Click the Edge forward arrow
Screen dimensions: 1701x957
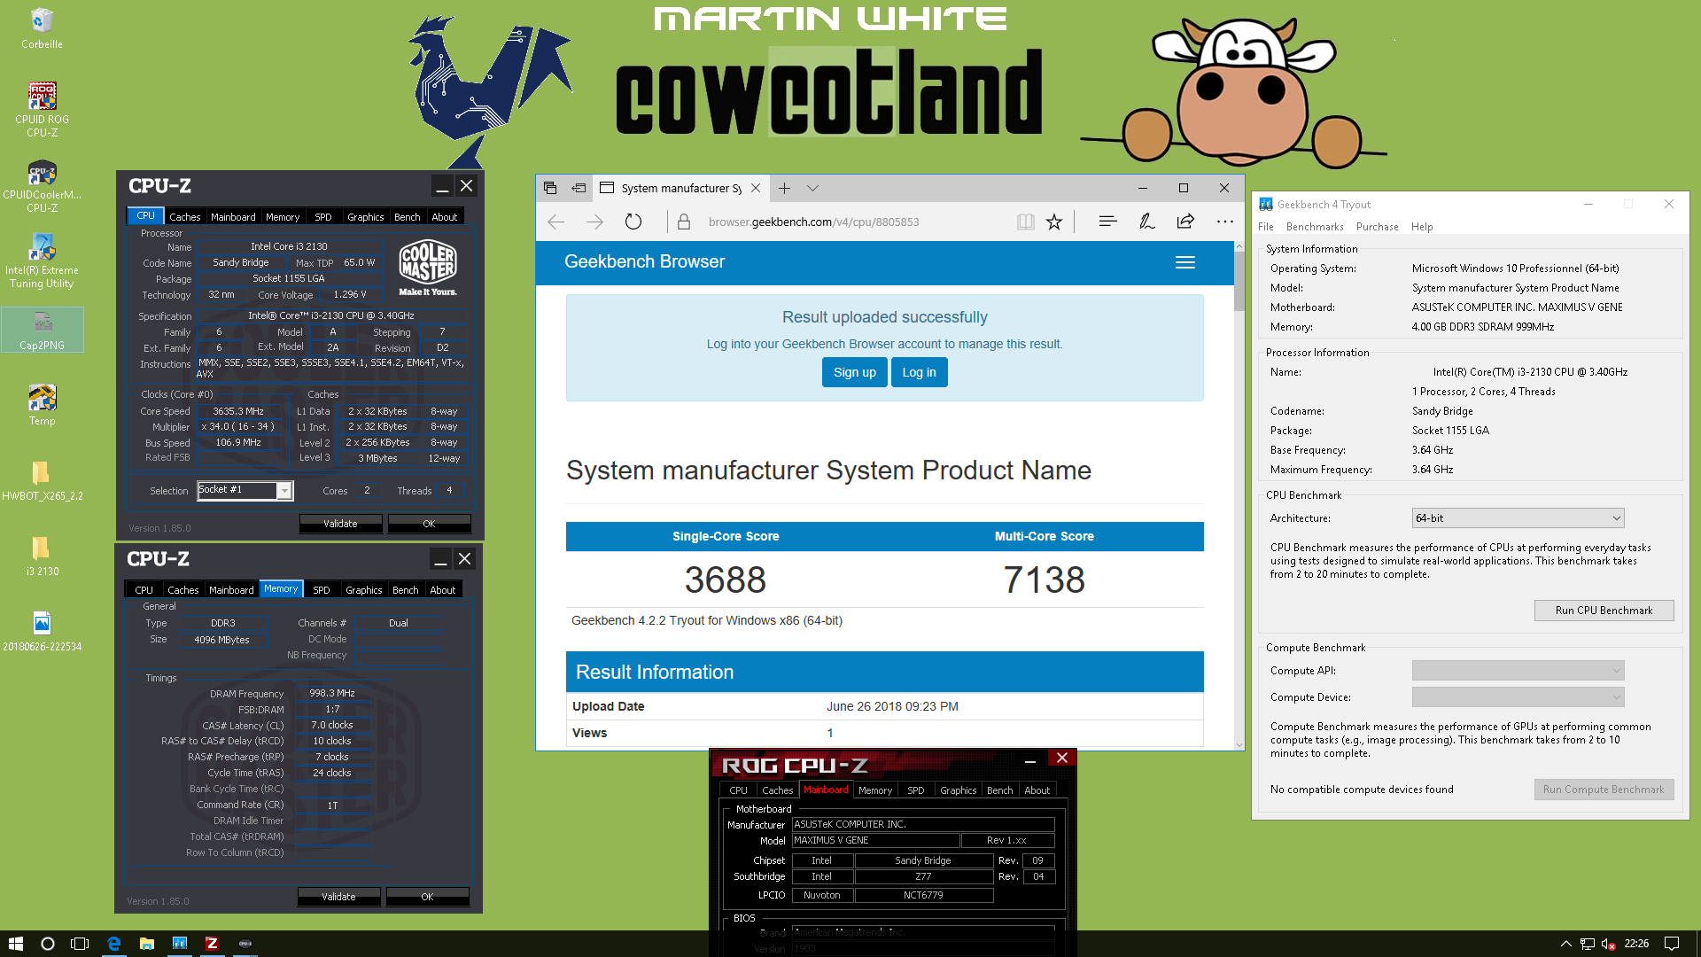click(x=594, y=222)
